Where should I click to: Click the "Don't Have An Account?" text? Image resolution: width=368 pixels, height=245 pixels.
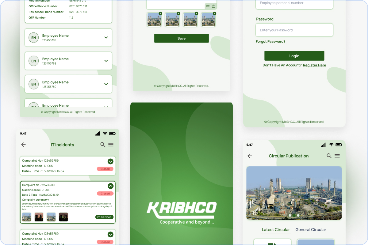[x=282, y=65]
